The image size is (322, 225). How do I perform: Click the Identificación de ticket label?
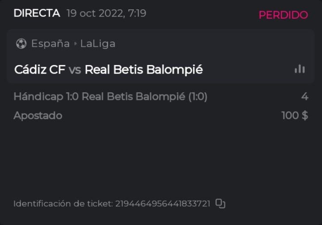click(x=63, y=204)
